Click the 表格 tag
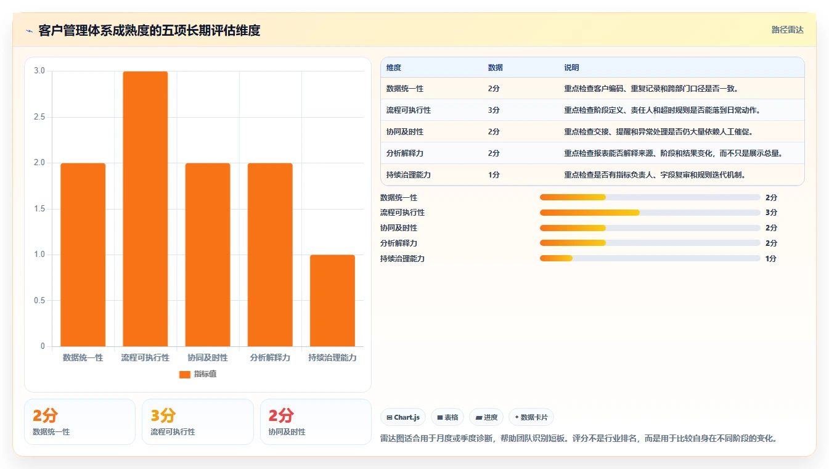Screen dimensions: 829x469 click(x=447, y=417)
